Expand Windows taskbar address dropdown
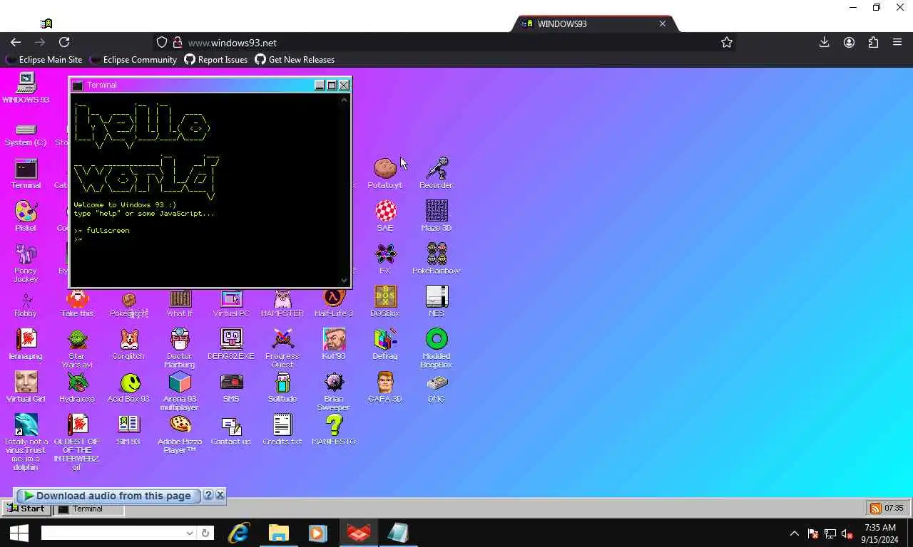 click(x=189, y=533)
